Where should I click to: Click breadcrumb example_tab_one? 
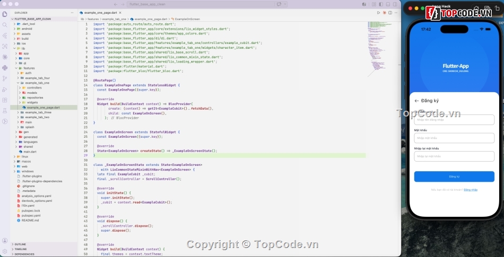coord(114,19)
